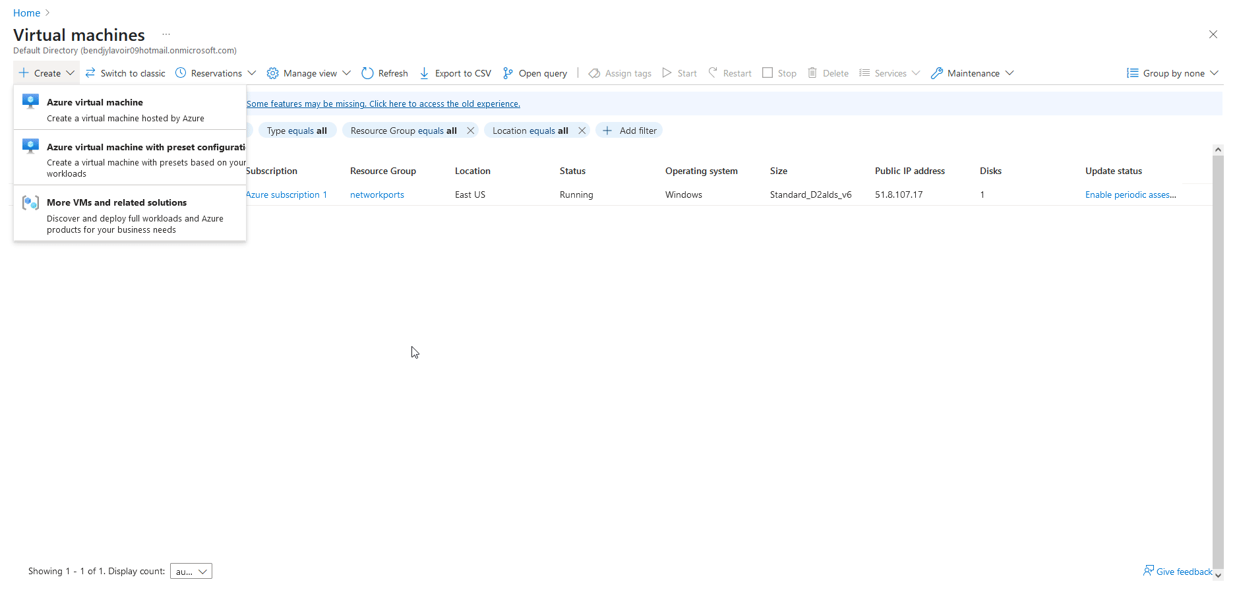Click the Start play icon
This screenshot has width=1237, height=594.
[667, 73]
